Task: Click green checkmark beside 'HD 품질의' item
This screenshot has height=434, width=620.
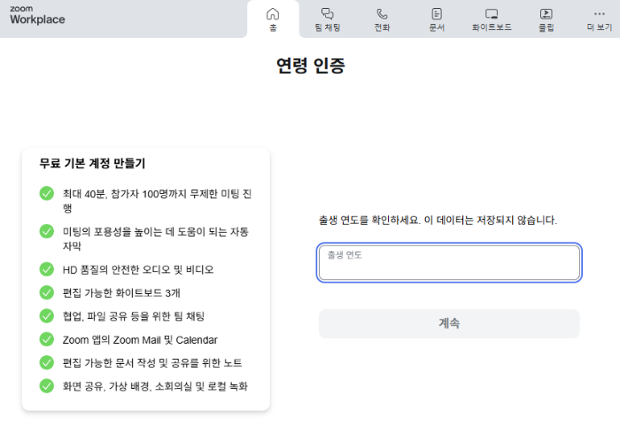Action: [x=47, y=269]
